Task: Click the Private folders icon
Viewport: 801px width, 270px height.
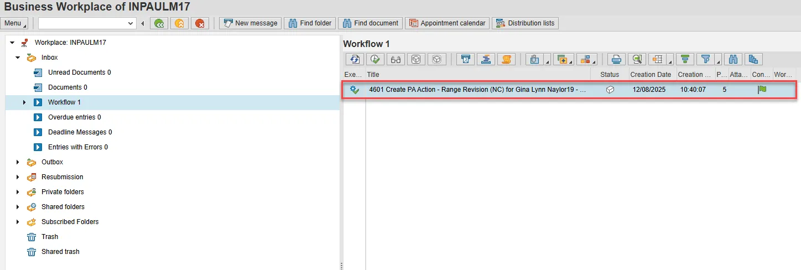Action: click(32, 192)
